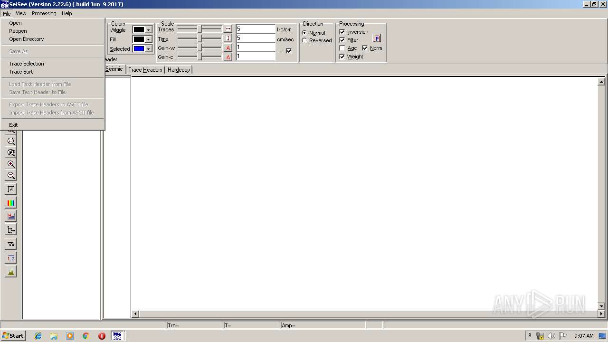Choose Trace Sort menu entry

[x=53, y=72]
